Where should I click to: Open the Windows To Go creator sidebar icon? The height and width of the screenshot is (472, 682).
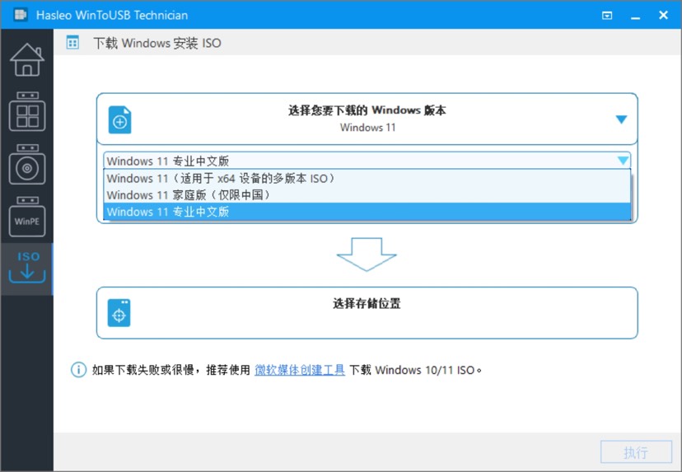[x=27, y=111]
